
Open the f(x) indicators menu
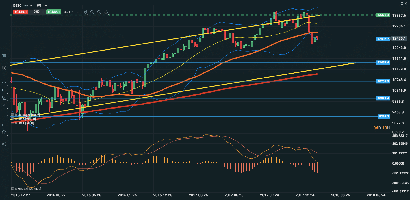[x=4, y=68]
